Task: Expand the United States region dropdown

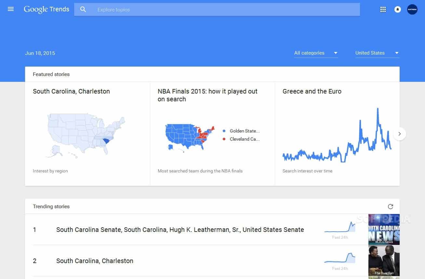Action: tap(377, 53)
